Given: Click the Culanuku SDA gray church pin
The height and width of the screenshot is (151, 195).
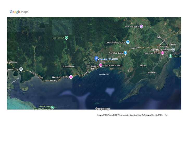Looking at the screenshot, I should coord(21,69).
